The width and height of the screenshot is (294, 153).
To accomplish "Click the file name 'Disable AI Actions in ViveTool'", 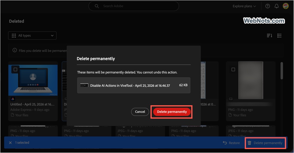I will tap(130, 85).
